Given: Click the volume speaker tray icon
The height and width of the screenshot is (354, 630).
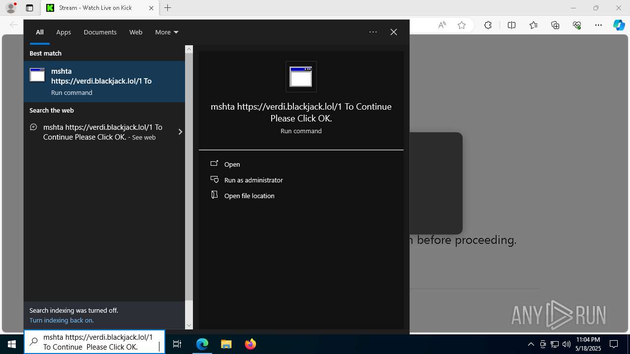Looking at the screenshot, I should (x=567, y=344).
